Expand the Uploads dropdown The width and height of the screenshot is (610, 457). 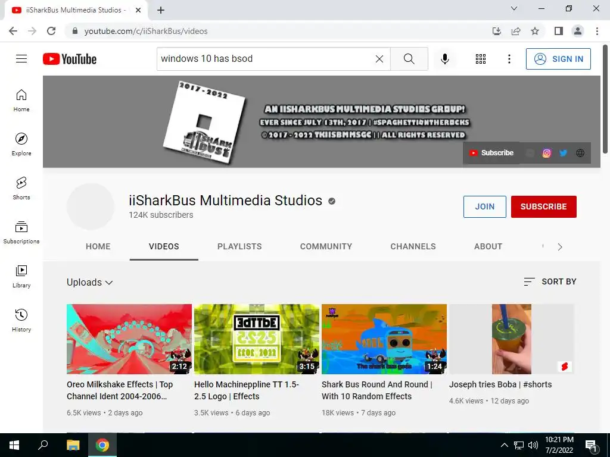coord(90,283)
